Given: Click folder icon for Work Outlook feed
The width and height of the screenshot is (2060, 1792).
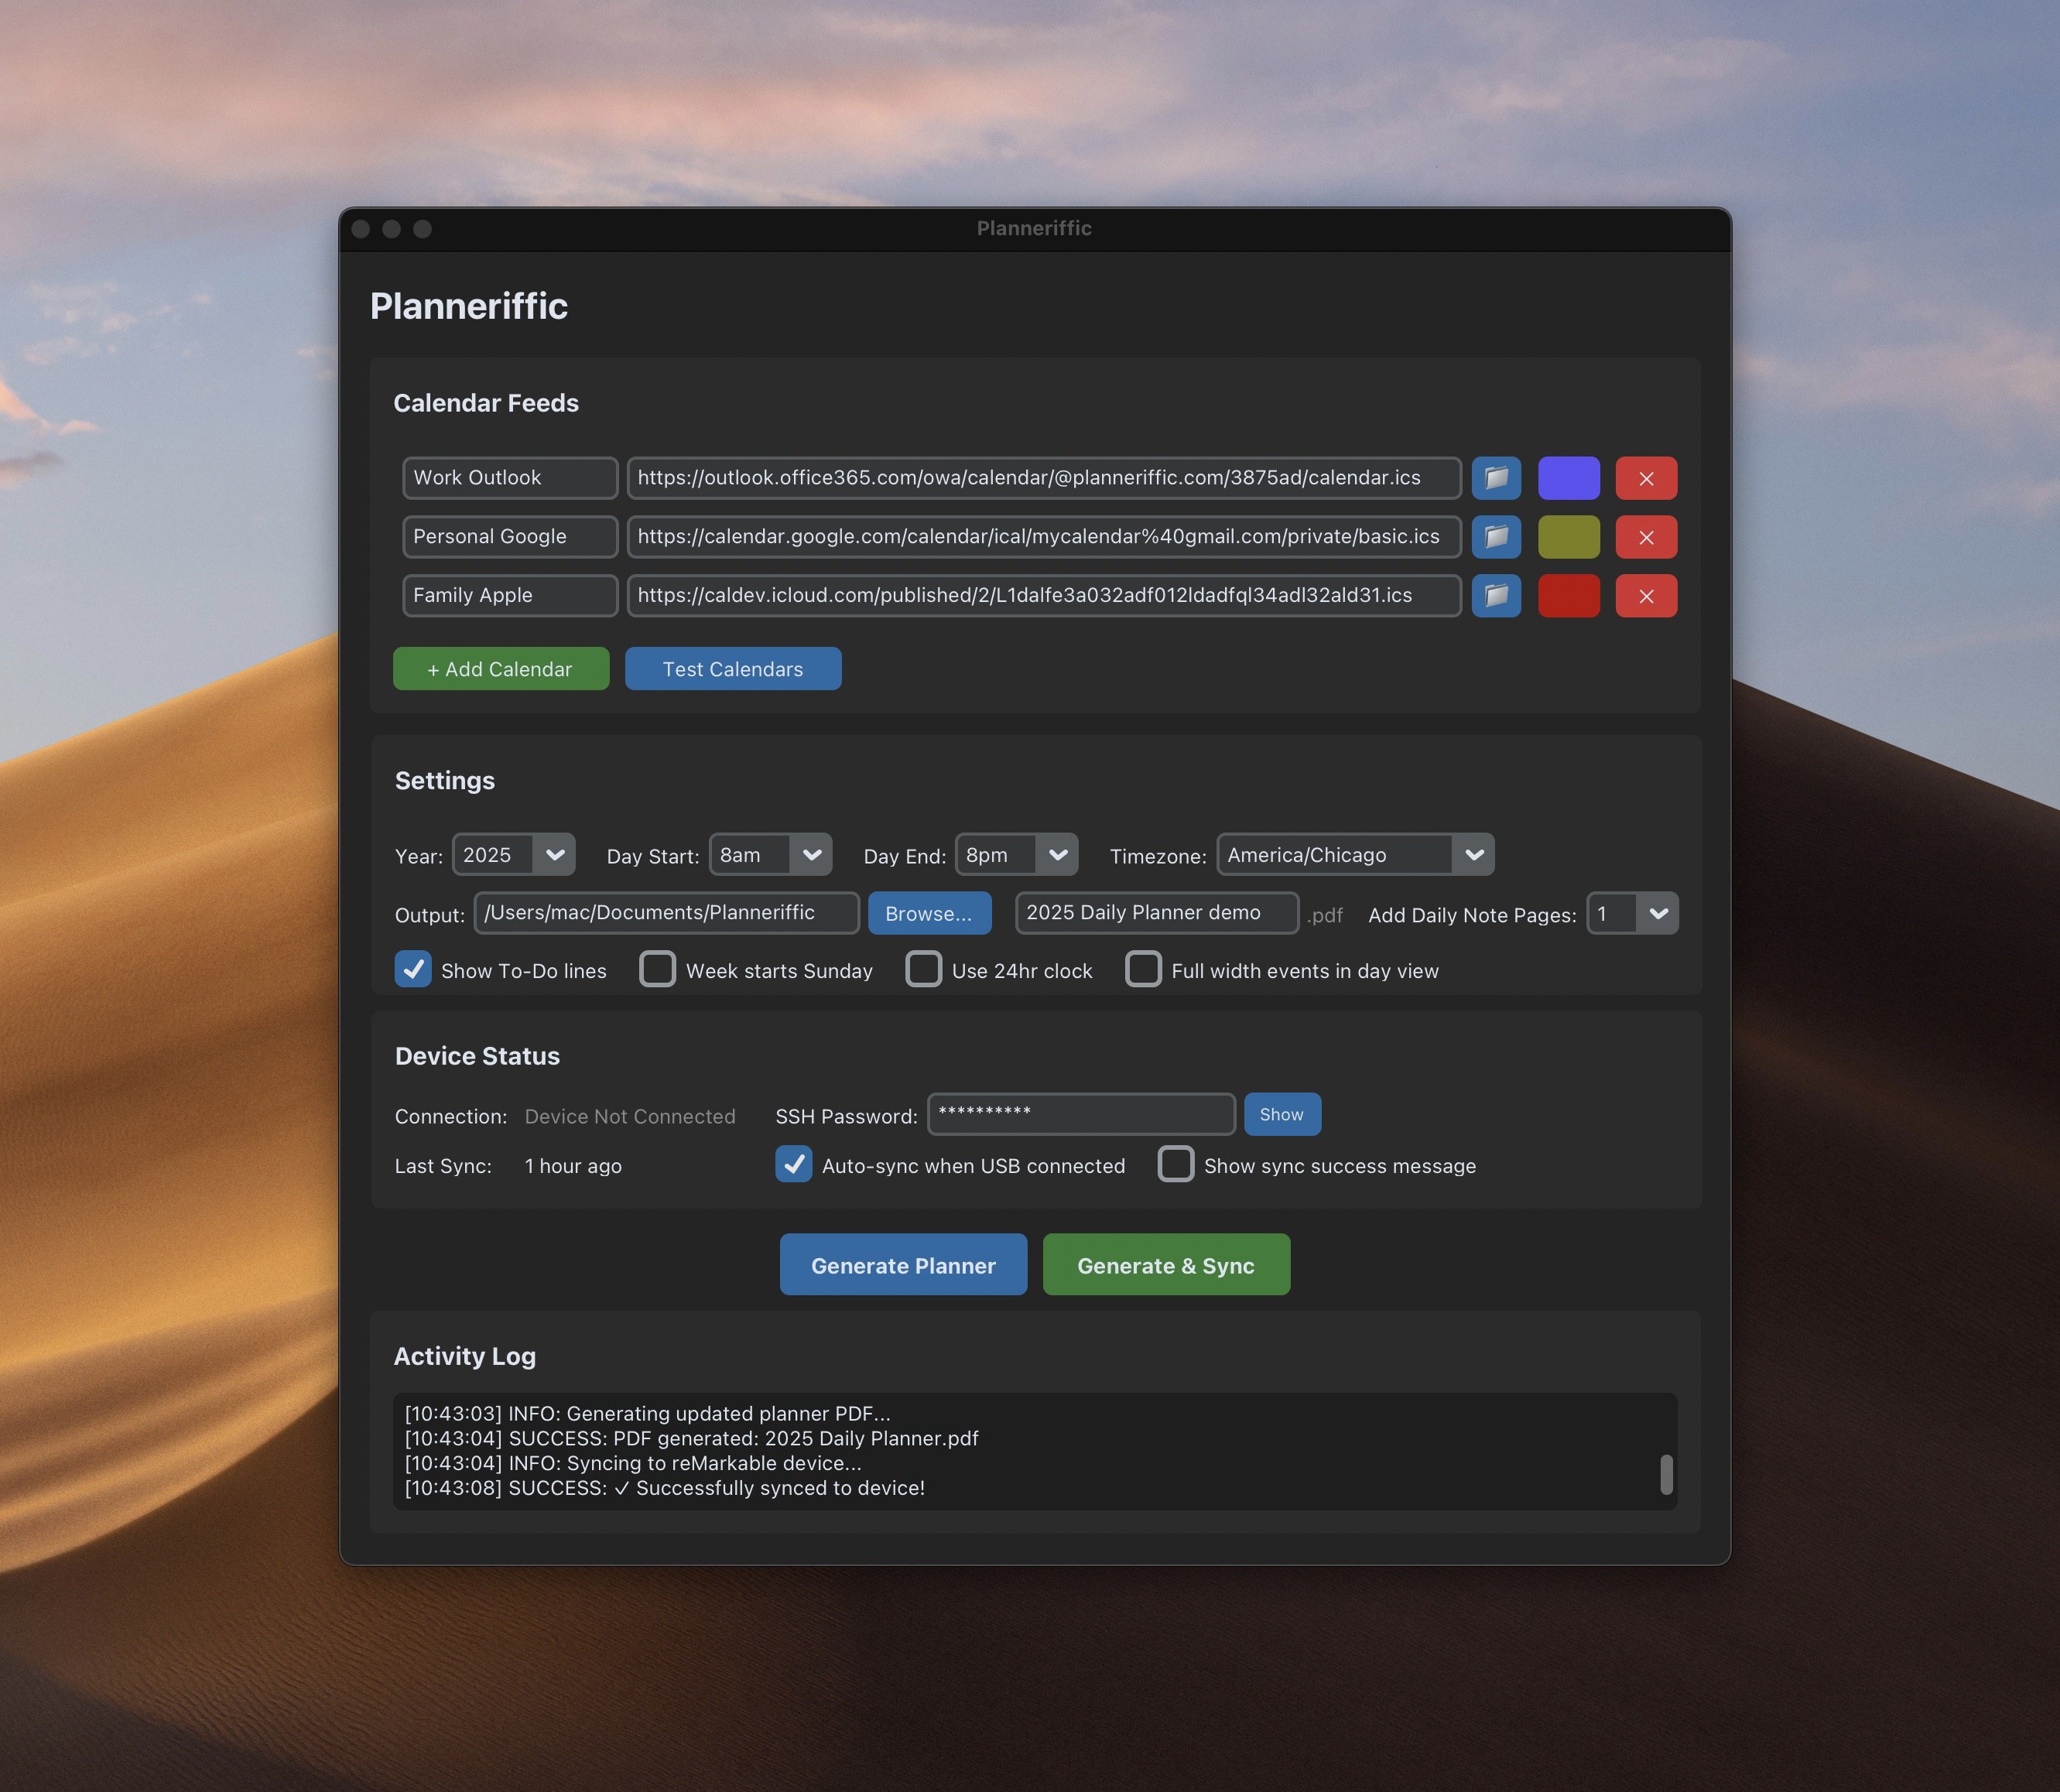Looking at the screenshot, I should tap(1496, 478).
